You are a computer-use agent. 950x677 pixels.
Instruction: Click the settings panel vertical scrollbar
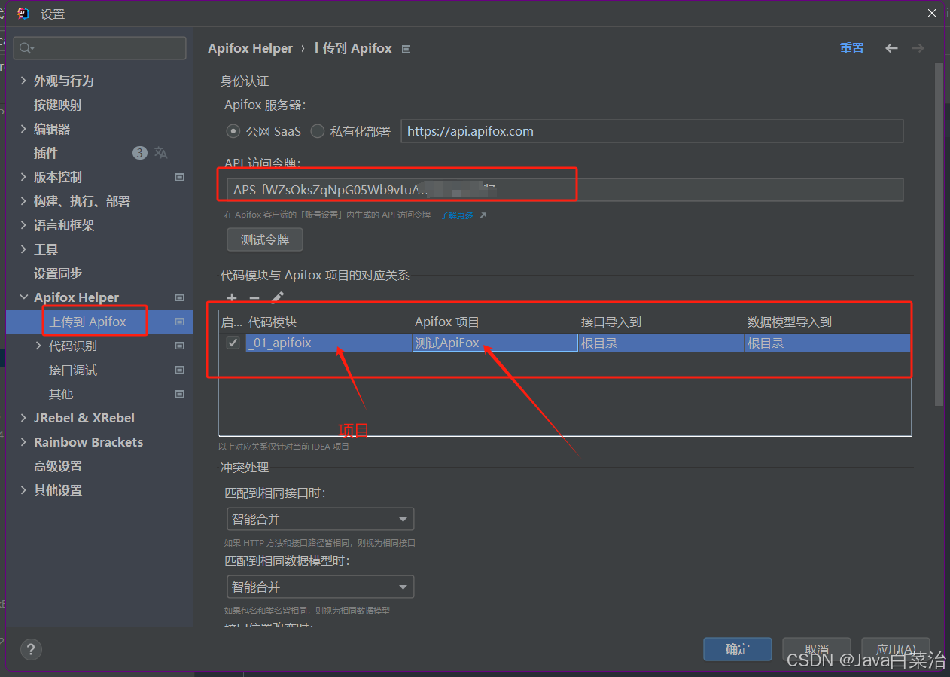(x=939, y=233)
